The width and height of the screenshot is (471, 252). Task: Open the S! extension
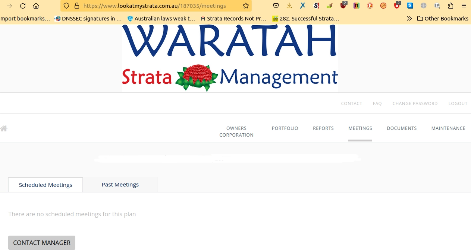316,6
